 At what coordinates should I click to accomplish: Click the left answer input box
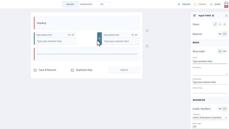tap(55, 41)
